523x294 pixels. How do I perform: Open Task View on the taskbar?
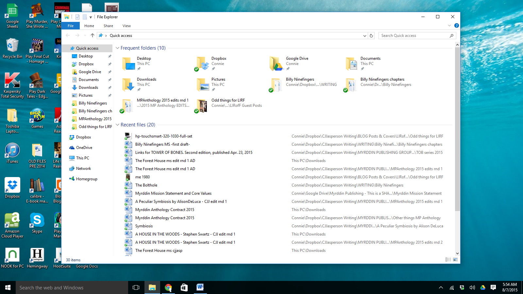[136, 287]
